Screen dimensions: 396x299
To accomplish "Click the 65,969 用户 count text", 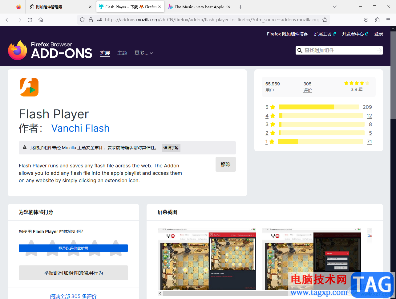I will [x=273, y=87].
